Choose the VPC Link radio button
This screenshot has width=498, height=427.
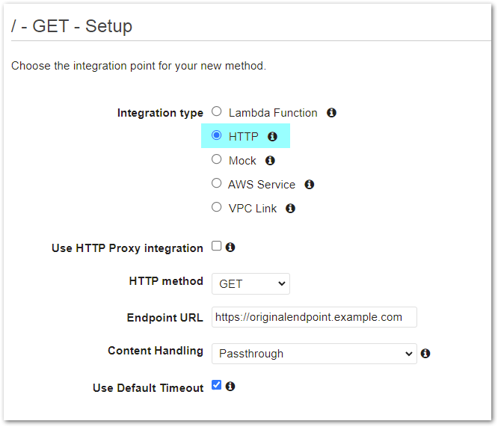(217, 207)
